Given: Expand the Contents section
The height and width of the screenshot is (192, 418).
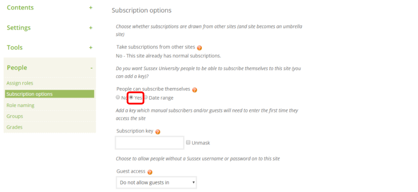Looking at the screenshot, I should 90,8.
